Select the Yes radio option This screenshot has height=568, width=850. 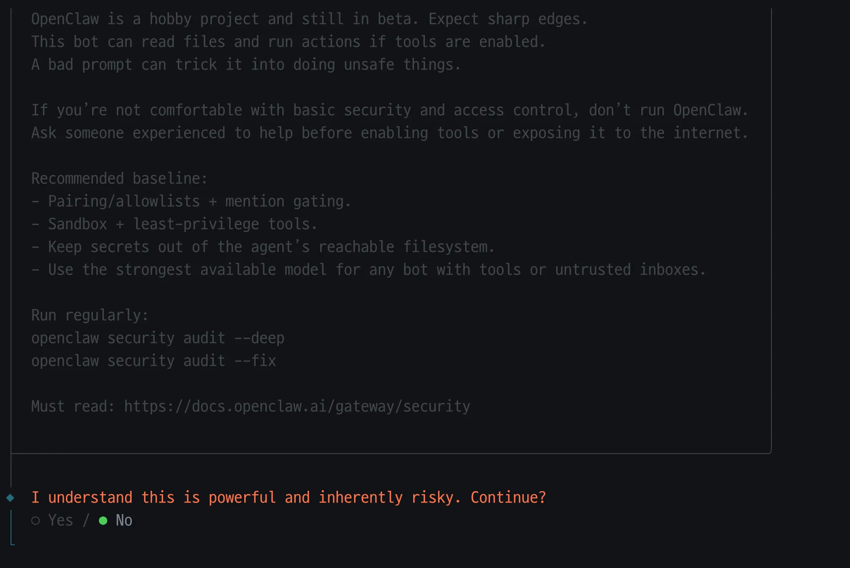point(36,521)
